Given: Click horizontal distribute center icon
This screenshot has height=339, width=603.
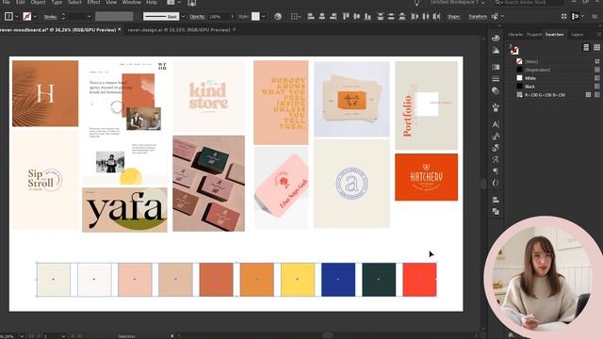Looking at the screenshot, I should pos(425,17).
